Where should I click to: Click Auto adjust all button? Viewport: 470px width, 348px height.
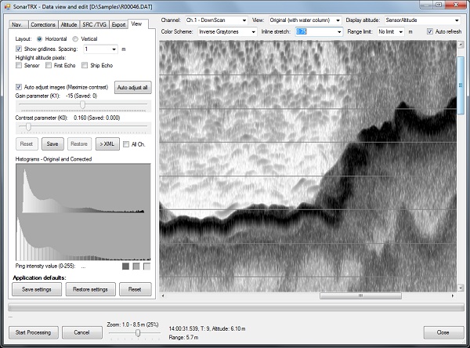coord(133,88)
